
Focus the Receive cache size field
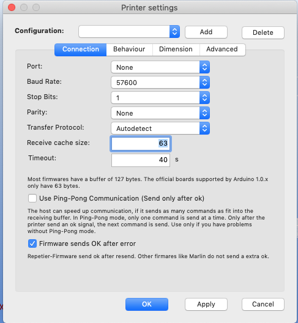click(x=141, y=144)
